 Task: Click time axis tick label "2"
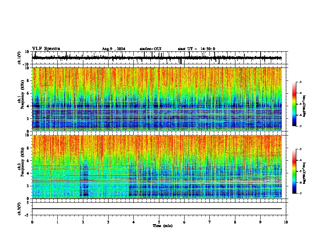click(83, 222)
